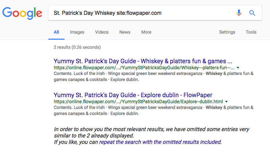Click the Explore--dublin.html green URL text

pyautogui.click(x=138, y=102)
